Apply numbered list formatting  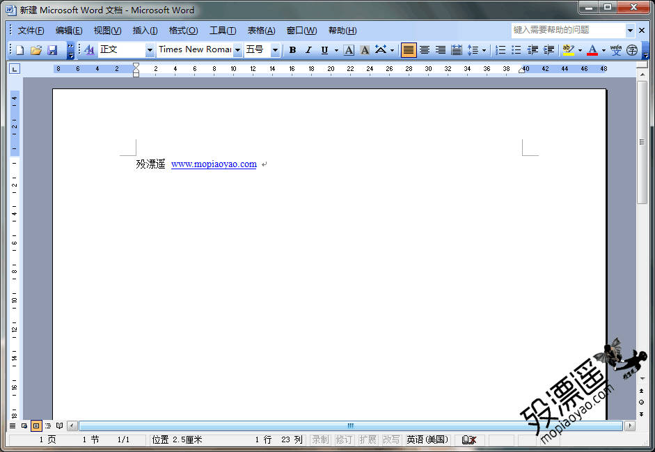pyautogui.click(x=500, y=50)
